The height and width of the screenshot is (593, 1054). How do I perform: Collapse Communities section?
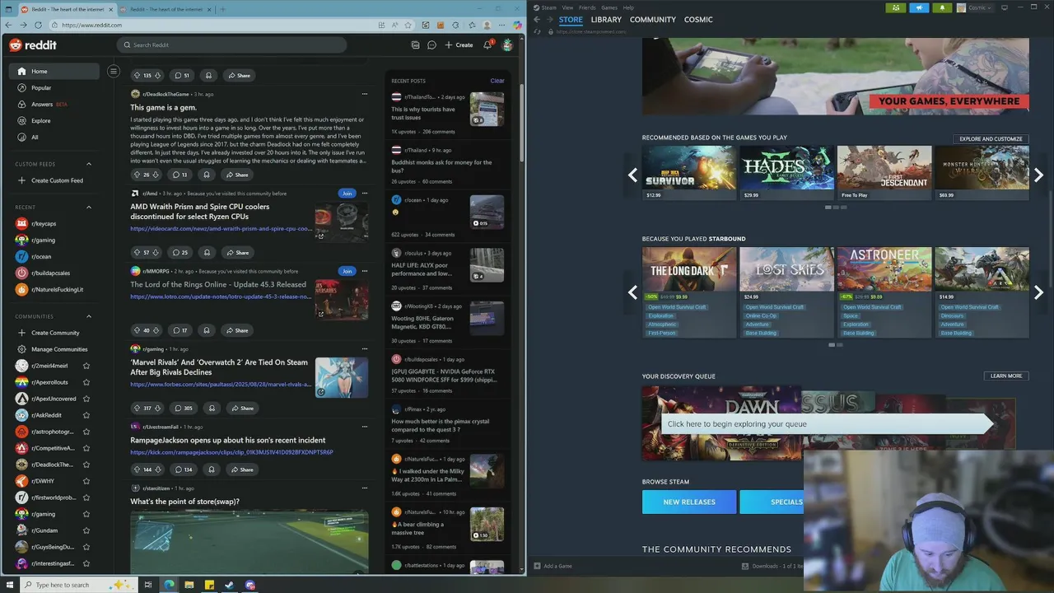[x=89, y=316]
